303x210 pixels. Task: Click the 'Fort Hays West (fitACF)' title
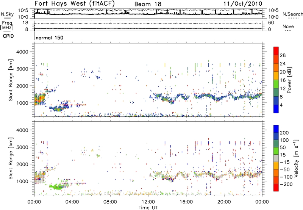75,3
